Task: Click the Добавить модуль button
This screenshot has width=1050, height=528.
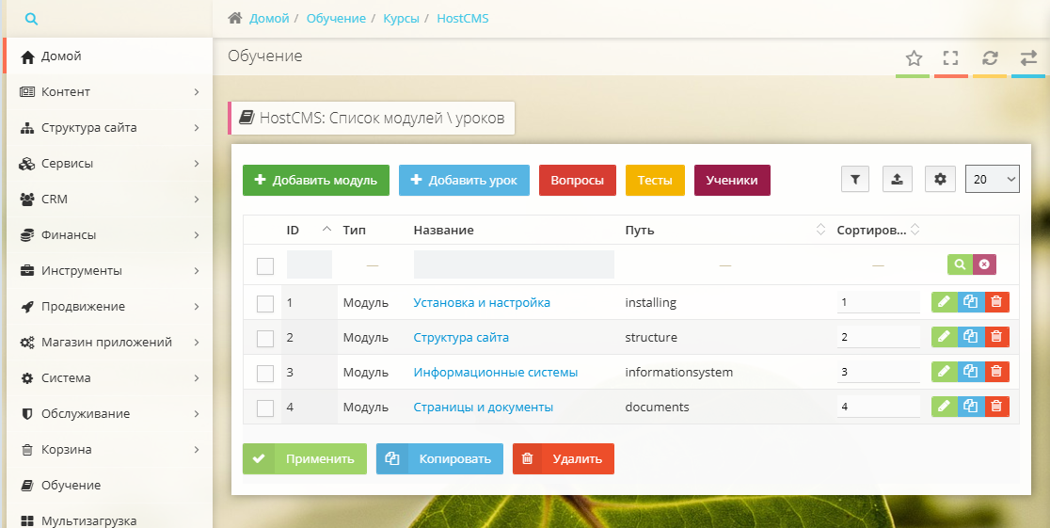Action: [315, 181]
